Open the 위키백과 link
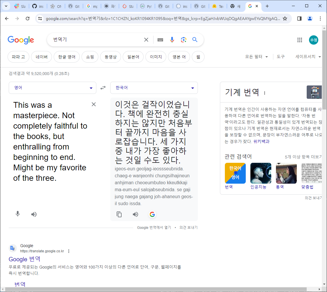The width and height of the screenshot is (327, 292). (261, 141)
